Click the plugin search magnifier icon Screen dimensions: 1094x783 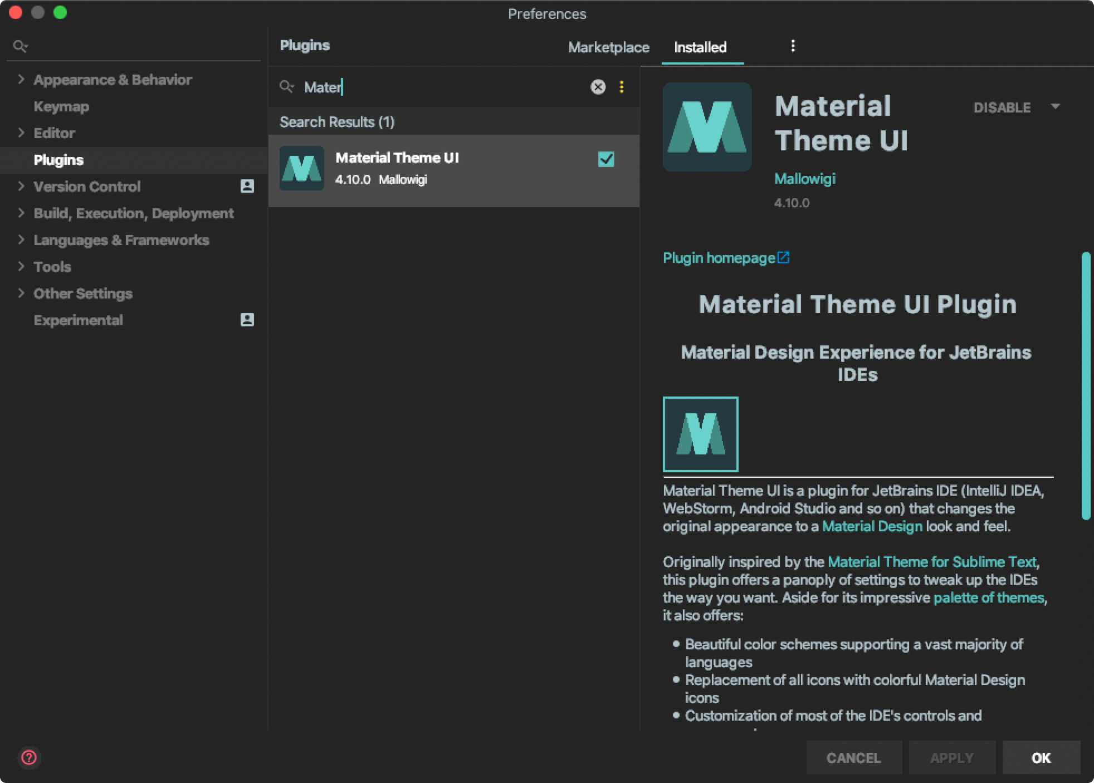(x=286, y=87)
